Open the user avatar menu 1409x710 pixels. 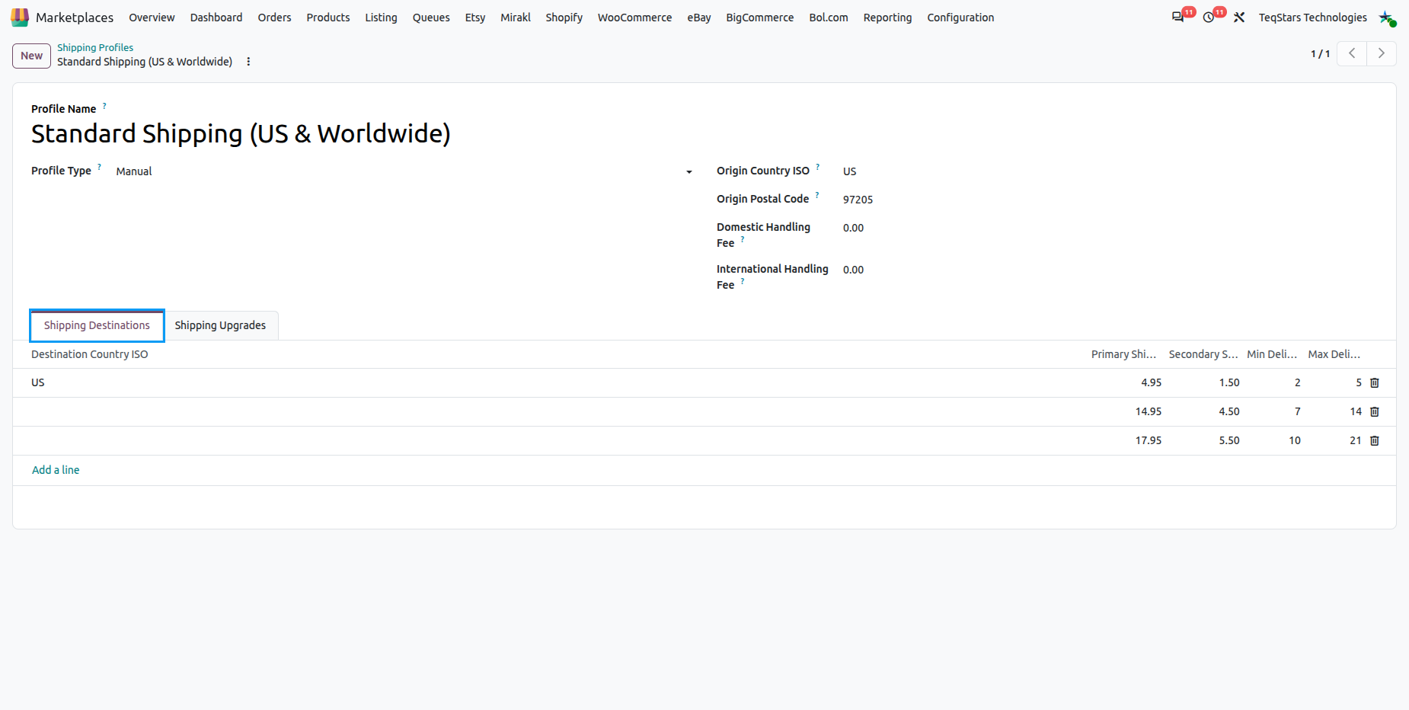(x=1387, y=17)
